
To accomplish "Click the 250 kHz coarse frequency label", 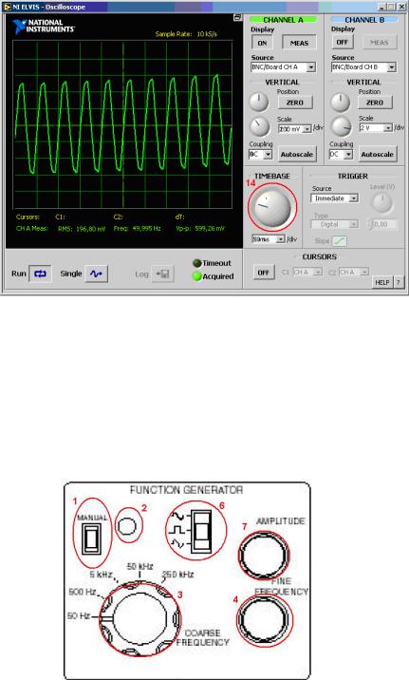I will [178, 575].
